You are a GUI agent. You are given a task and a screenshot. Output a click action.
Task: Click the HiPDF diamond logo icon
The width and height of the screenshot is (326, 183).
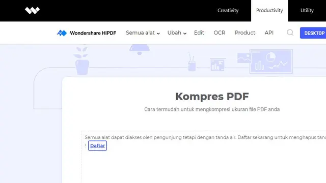click(x=62, y=33)
